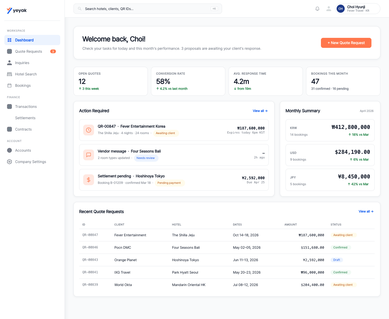The width and height of the screenshot is (389, 319).
Task: Click the Inquiries person icon
Action: click(x=9, y=63)
